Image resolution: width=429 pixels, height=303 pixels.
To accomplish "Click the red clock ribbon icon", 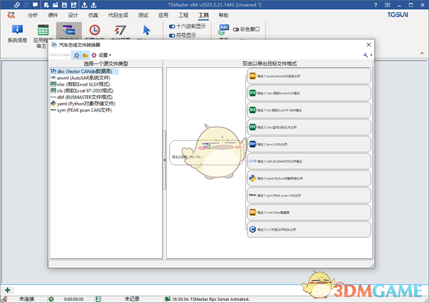I will point(94,30).
